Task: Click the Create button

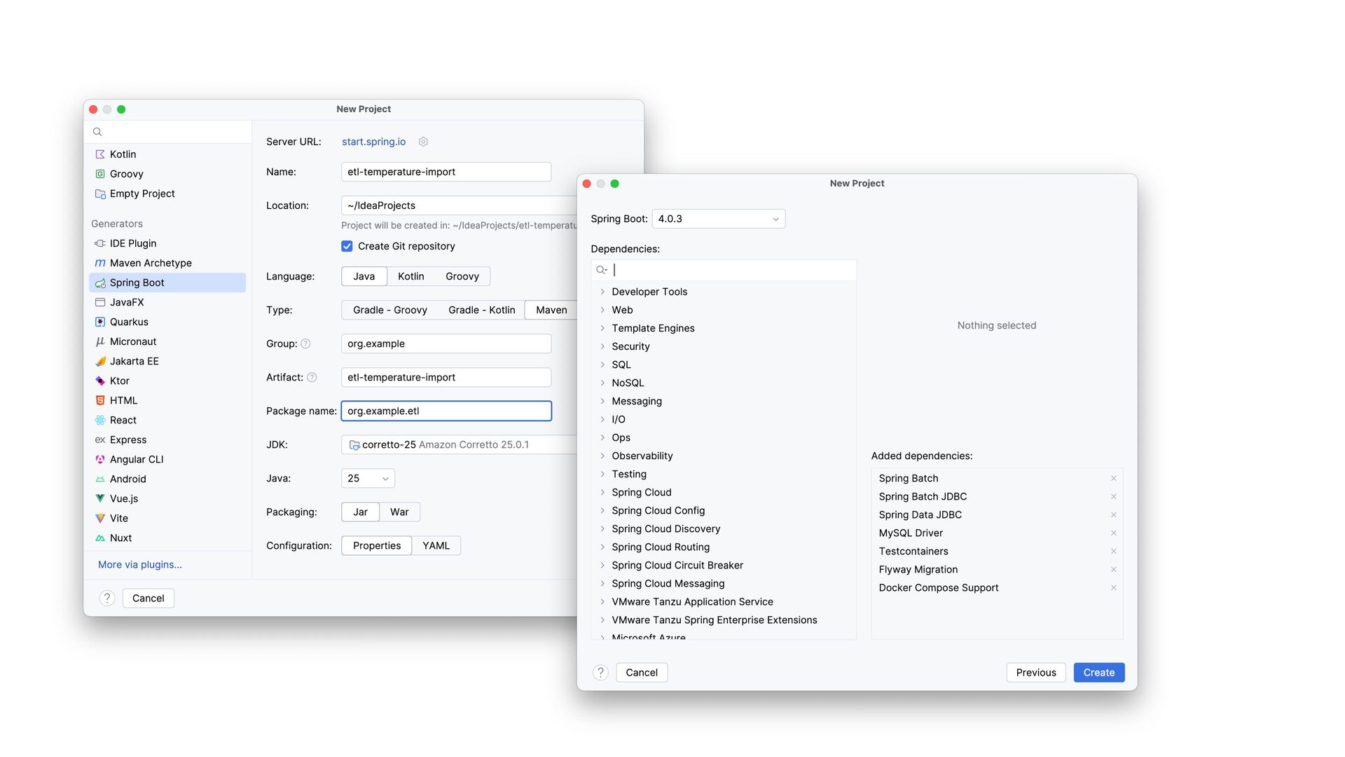Action: 1098,672
